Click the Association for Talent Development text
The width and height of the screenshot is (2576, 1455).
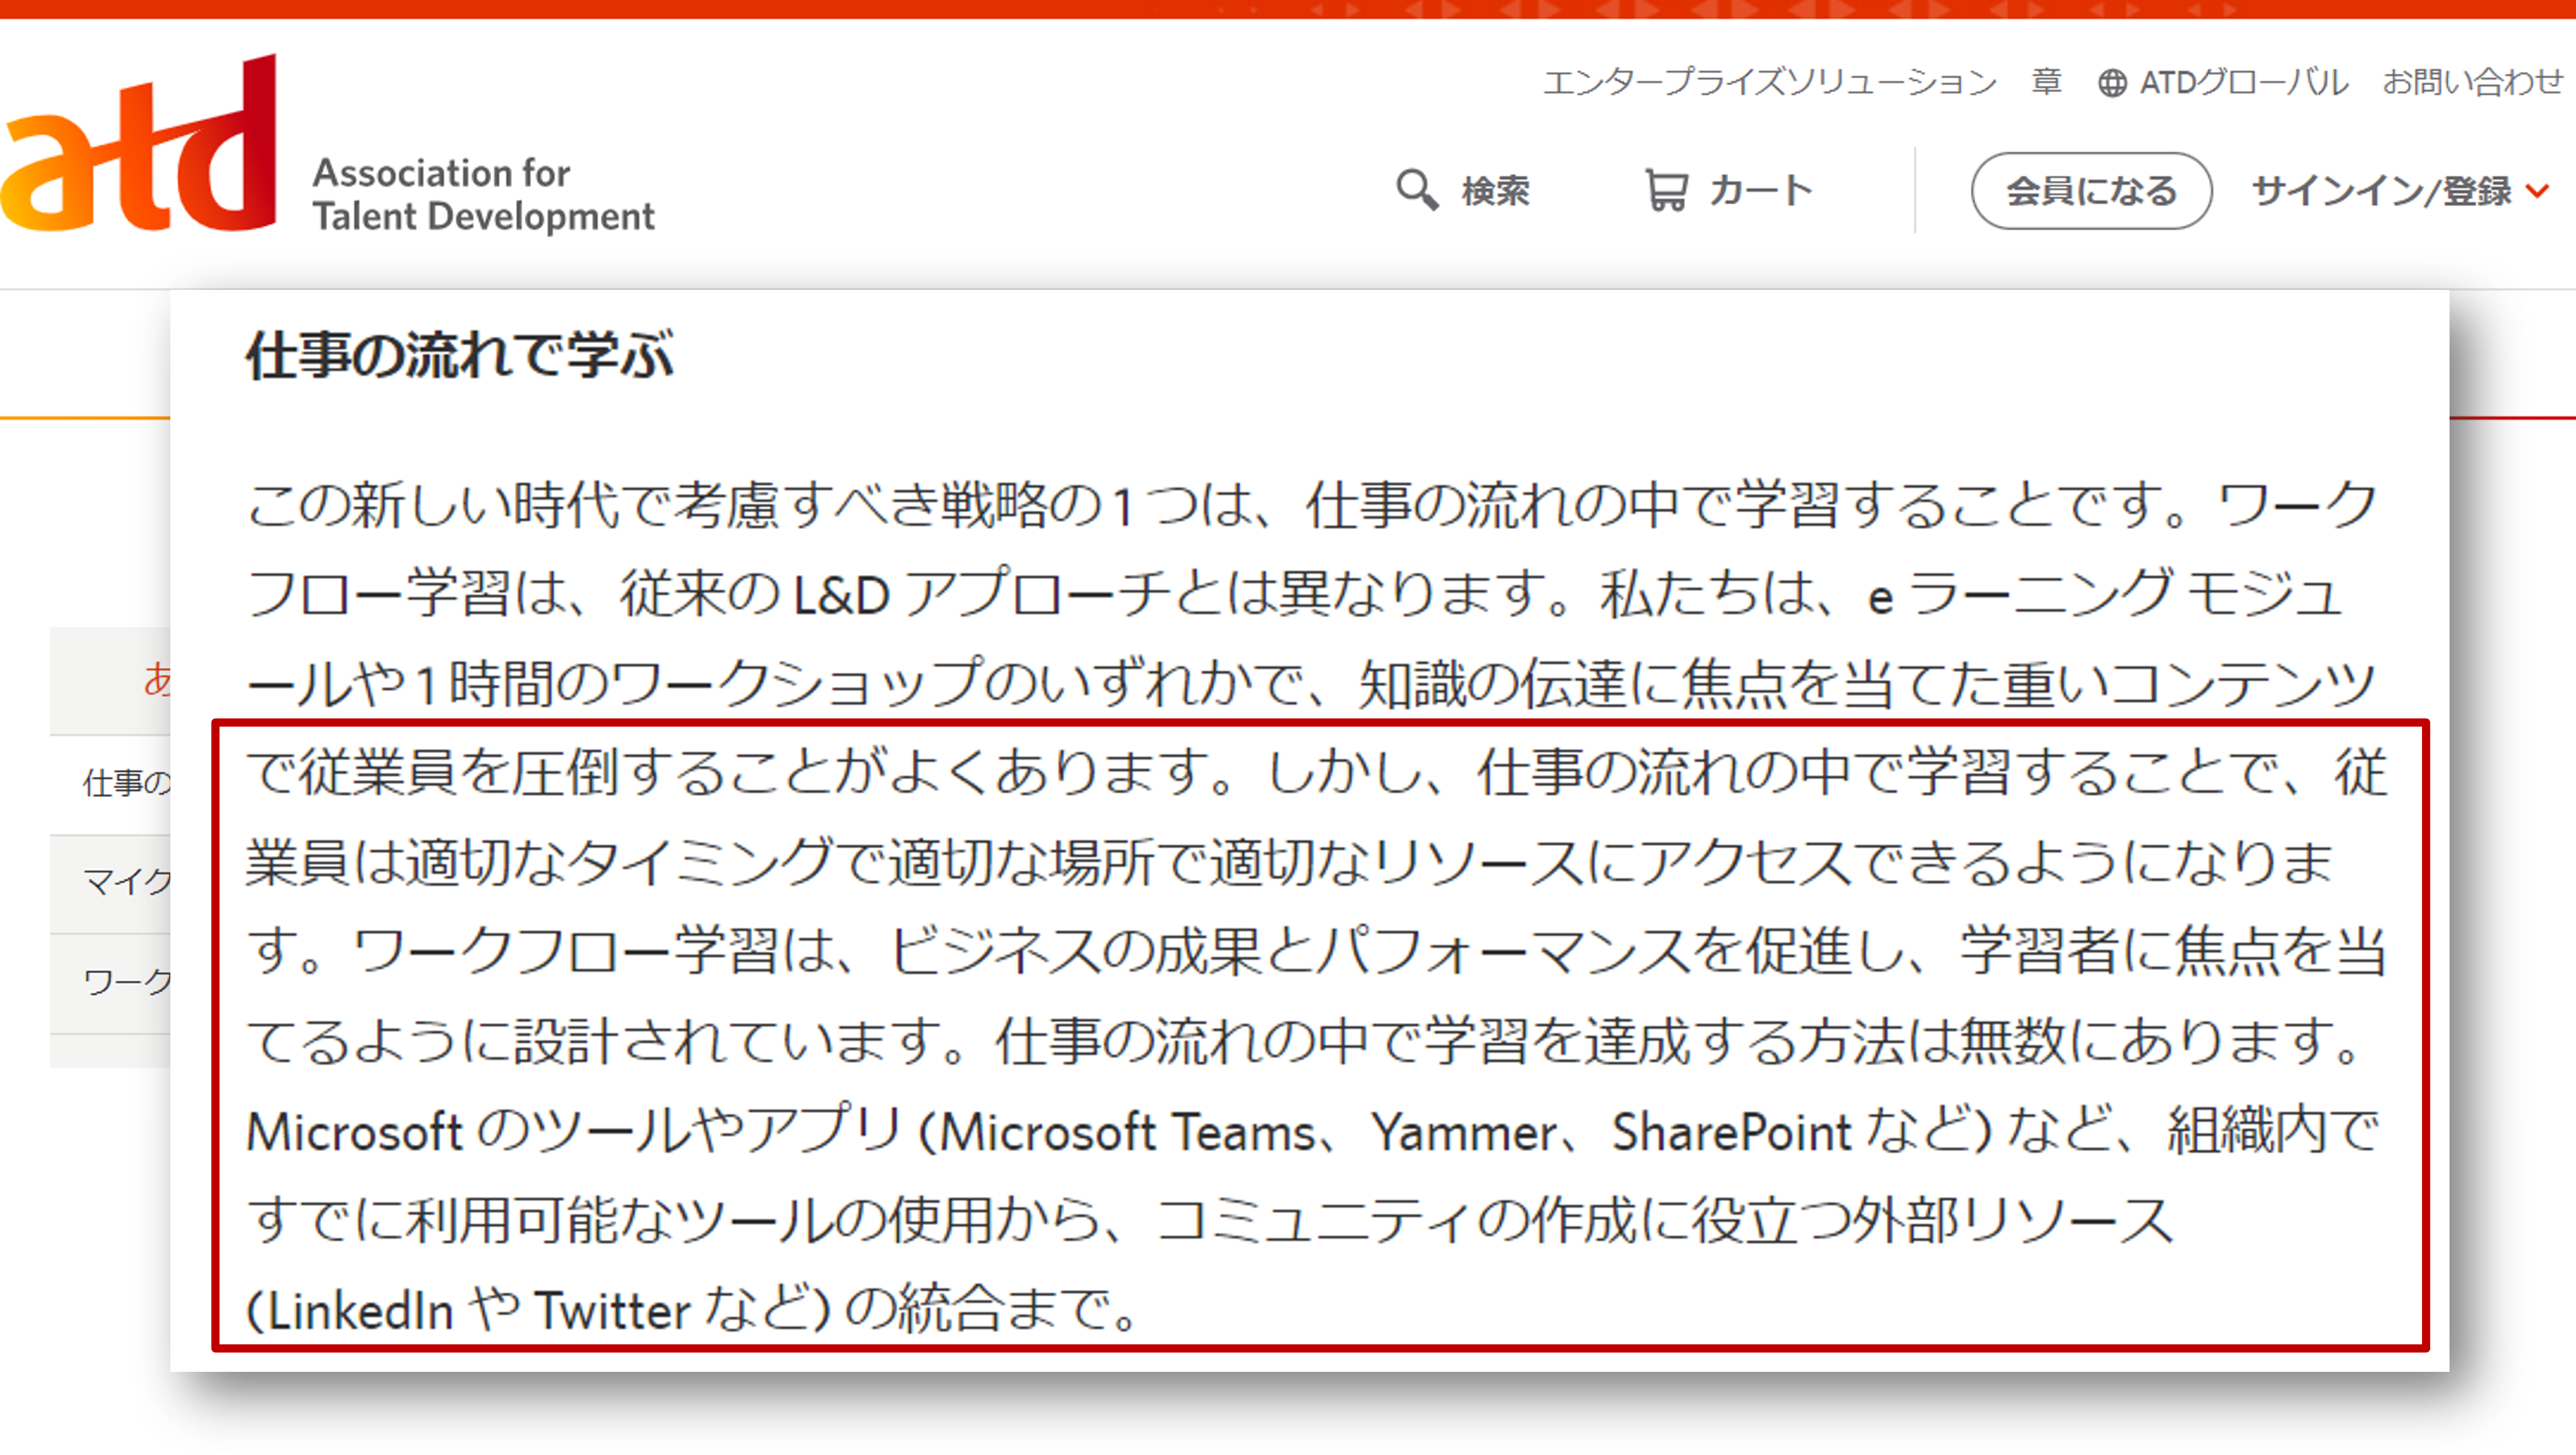pos(484,194)
